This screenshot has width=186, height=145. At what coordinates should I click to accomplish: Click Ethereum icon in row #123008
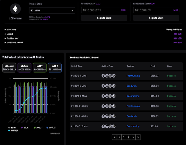pyautogui.click(x=103, y=116)
